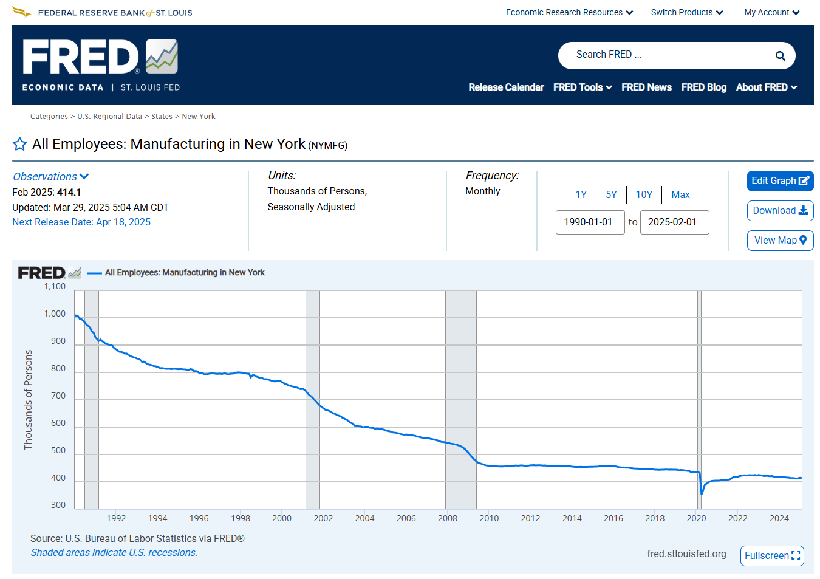Go to FRED News
Viewport: 820px width, 579px height.
click(646, 87)
